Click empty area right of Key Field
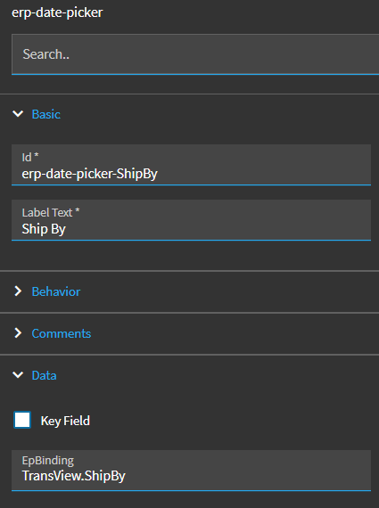The height and width of the screenshot is (508, 379). [234, 421]
